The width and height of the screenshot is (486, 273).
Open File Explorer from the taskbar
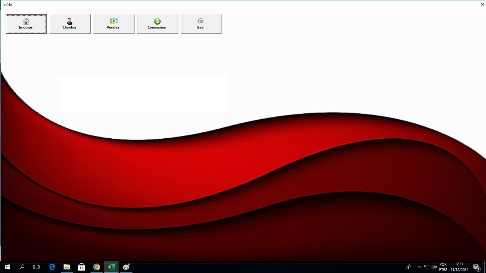tap(67, 267)
